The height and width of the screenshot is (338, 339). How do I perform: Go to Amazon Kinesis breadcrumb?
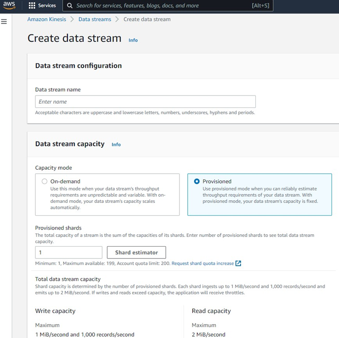[46, 19]
